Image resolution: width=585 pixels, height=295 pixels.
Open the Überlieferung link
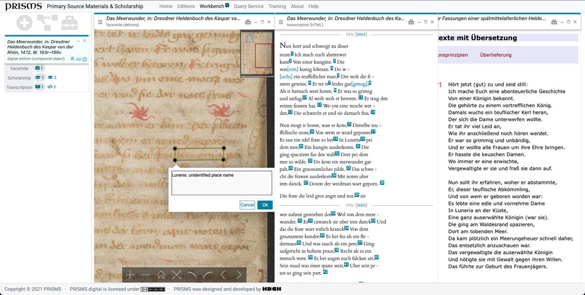[x=495, y=55]
